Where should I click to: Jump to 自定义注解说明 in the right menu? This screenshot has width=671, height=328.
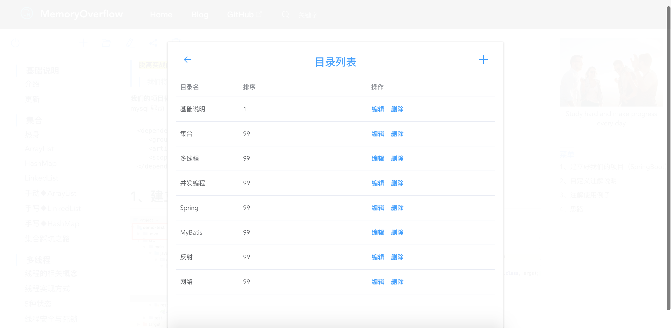pos(588,181)
